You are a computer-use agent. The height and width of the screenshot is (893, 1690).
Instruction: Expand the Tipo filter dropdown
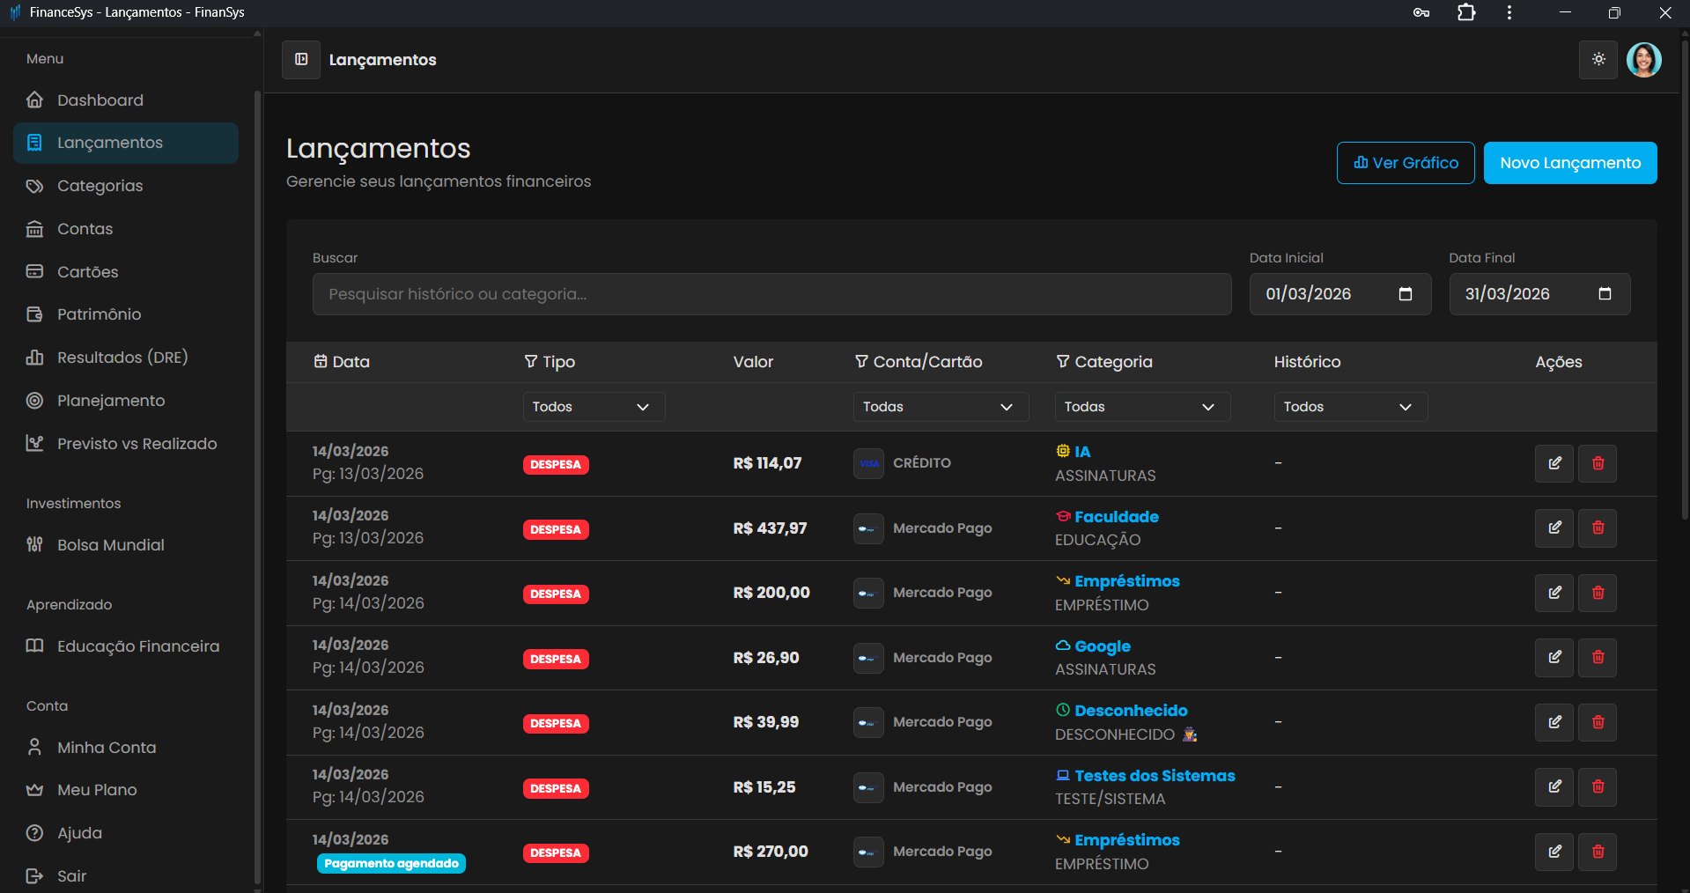(593, 407)
